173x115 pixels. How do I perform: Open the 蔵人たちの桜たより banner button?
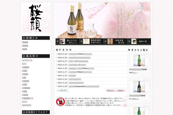coord(67,41)
